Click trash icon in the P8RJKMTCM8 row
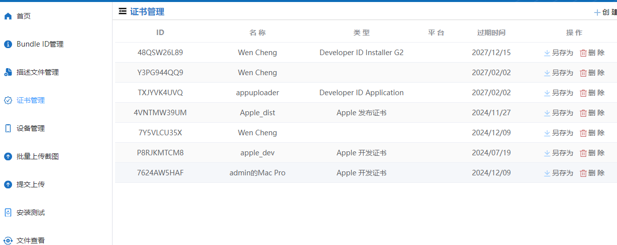 coord(583,153)
